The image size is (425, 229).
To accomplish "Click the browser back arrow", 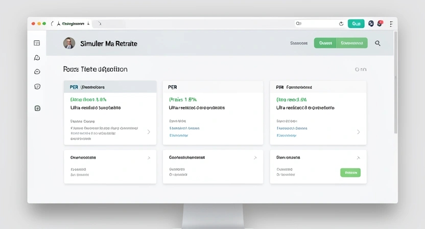I will [x=52, y=24].
